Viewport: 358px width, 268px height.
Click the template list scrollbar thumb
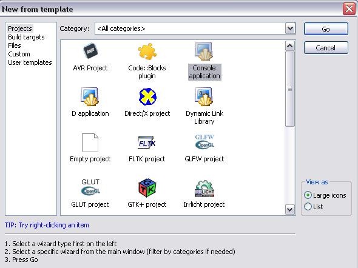pos(289,89)
